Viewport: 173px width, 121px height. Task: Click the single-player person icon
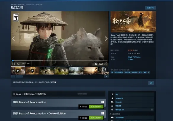[x=112, y=94]
